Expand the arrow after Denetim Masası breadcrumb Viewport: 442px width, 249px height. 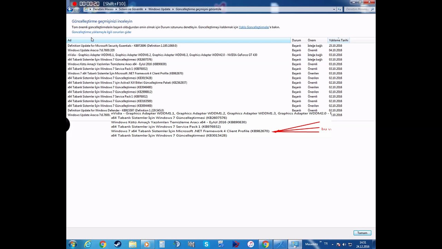[116, 9]
